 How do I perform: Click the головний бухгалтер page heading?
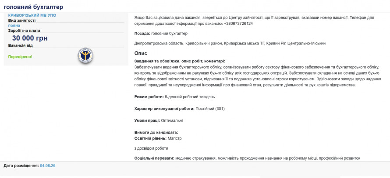(x=33, y=7)
